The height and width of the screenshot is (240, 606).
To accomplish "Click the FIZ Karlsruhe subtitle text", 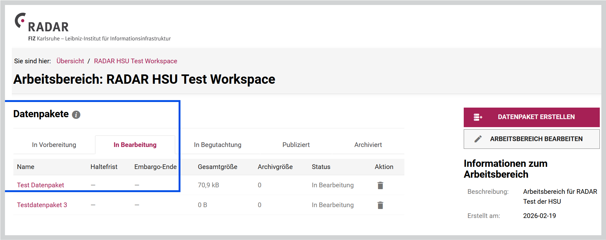I will coord(99,38).
